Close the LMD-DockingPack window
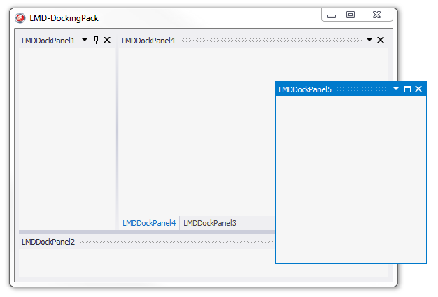The width and height of the screenshot is (438, 297). coord(376,15)
